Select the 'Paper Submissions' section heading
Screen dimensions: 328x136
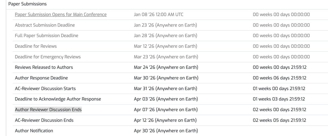coord(27,4)
